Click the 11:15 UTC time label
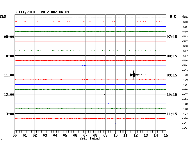The width and height of the screenshot is (189, 143). tap(172, 114)
